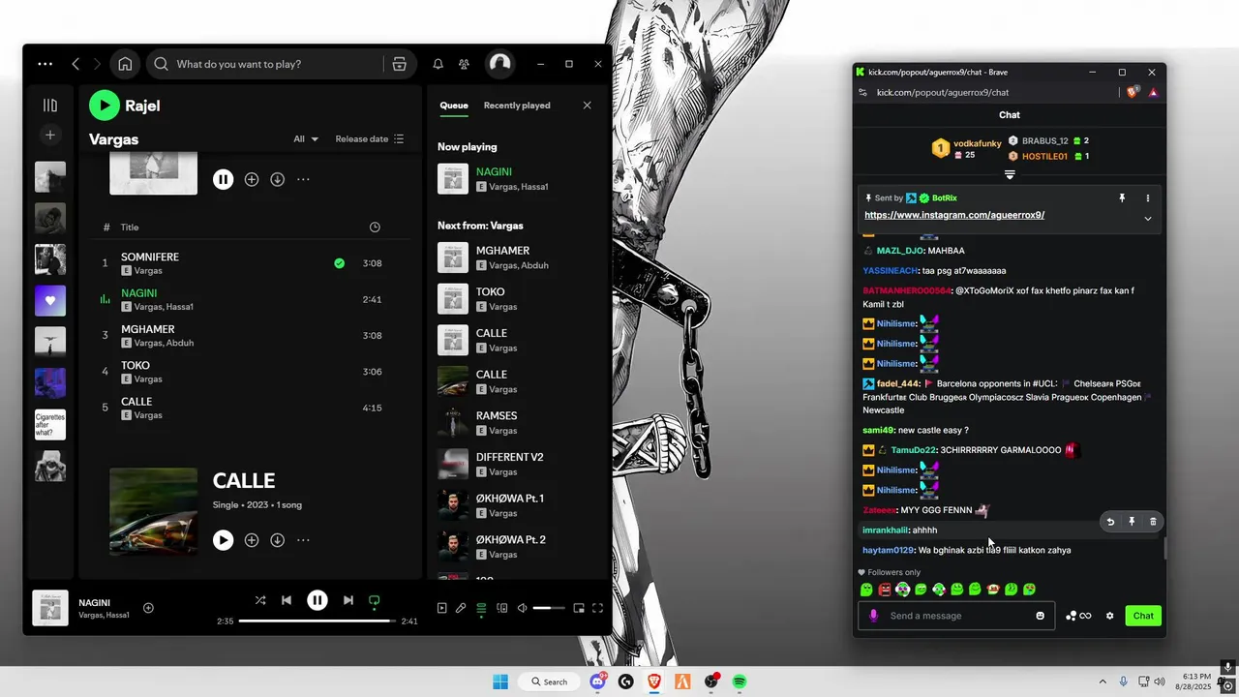Add NAGINI to Liked Songs in player bar
The height and width of the screenshot is (697, 1239).
pyautogui.click(x=148, y=608)
